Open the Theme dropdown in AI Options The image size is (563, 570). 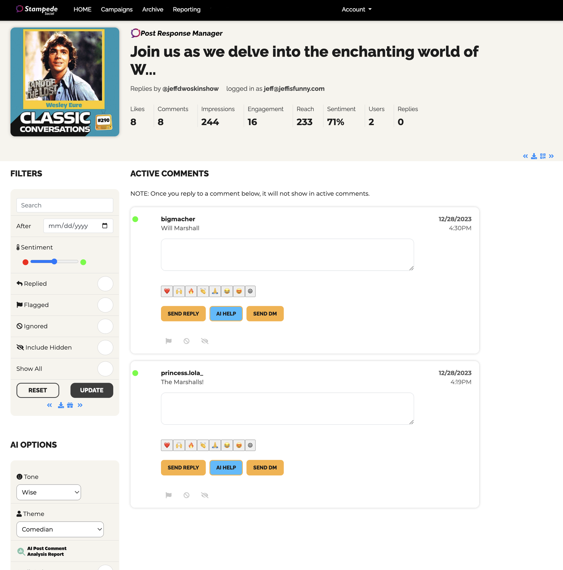click(59, 529)
